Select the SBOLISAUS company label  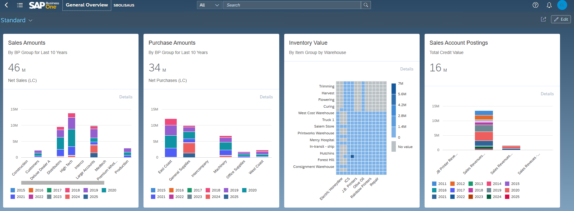tap(124, 5)
